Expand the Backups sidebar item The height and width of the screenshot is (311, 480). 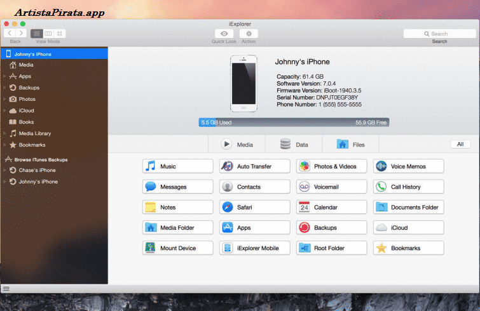pyautogui.click(x=4, y=88)
